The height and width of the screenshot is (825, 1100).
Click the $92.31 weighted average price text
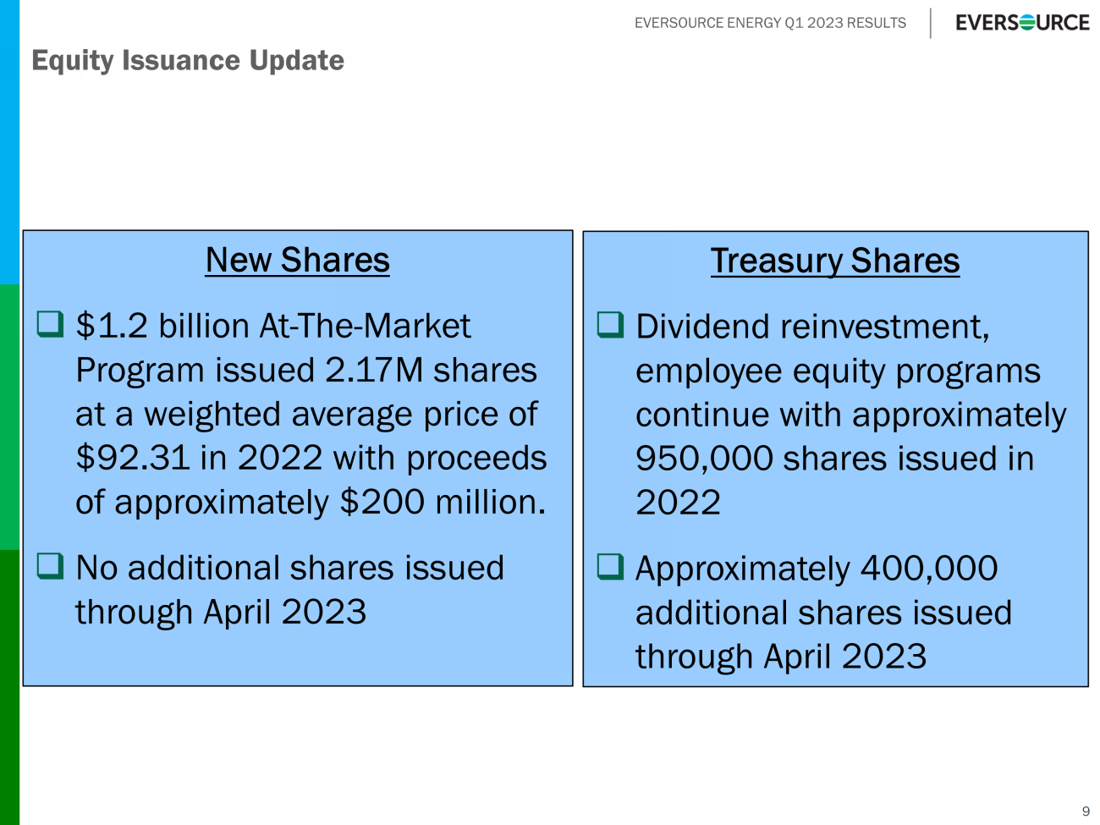pos(133,459)
